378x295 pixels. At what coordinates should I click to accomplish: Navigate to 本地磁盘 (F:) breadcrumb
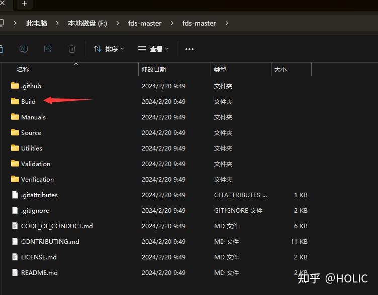pos(87,24)
